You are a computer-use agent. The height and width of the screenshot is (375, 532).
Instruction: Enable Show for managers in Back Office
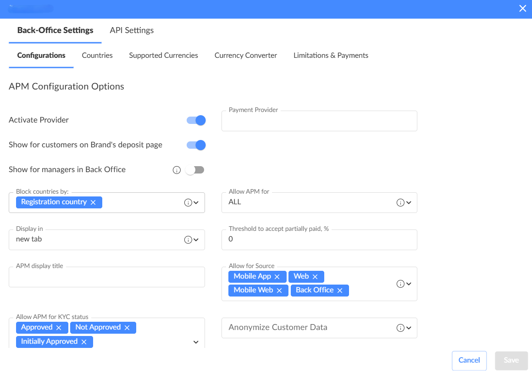point(195,170)
